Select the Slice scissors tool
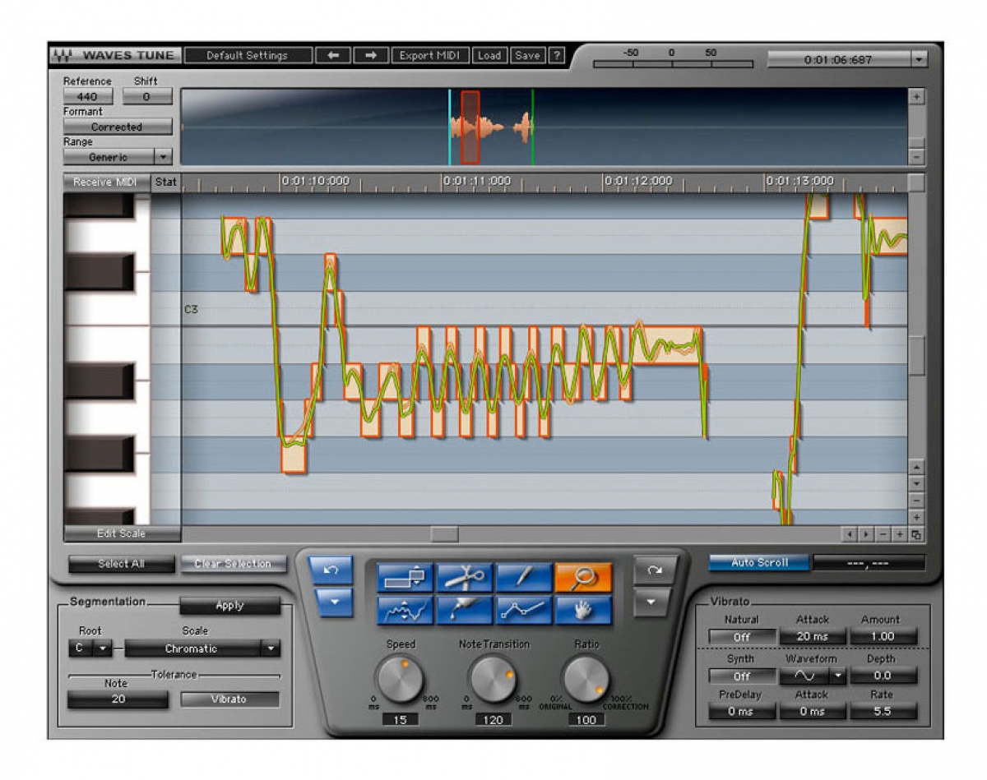This screenshot has width=987, height=780. point(465,578)
